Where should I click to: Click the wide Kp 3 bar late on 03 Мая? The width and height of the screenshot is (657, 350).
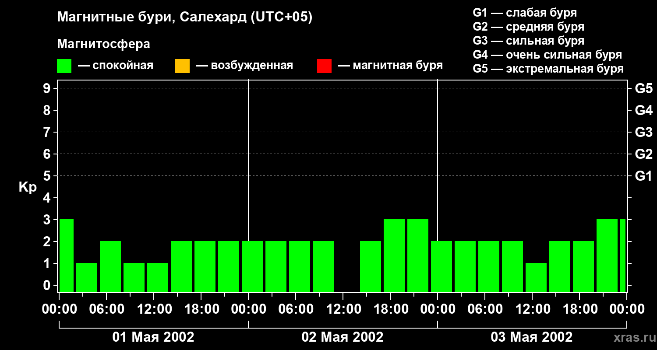coord(607,255)
